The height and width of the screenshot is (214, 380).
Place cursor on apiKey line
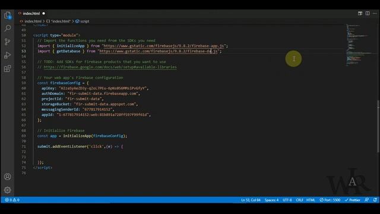(95, 89)
